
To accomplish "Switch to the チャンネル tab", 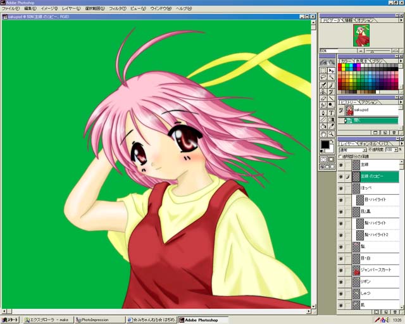I will pyautogui.click(x=368, y=144).
